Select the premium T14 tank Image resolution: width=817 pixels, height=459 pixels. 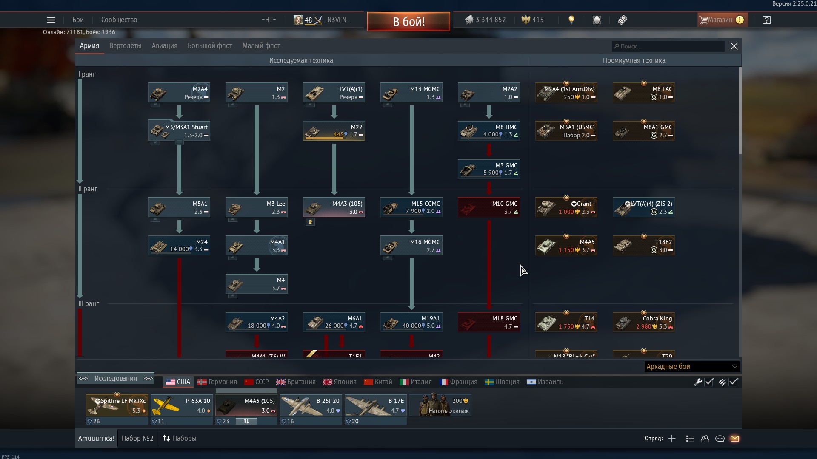tap(566, 322)
